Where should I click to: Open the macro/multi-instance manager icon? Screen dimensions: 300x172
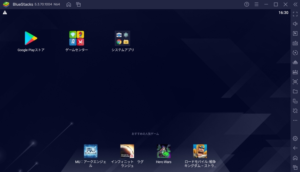click(x=295, y=62)
